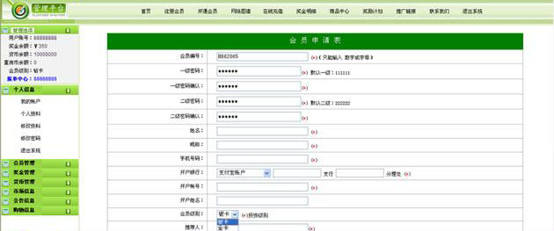This screenshot has height=231, width=554.
Task: Open the 在线充值 menu item
Action: [x=273, y=11]
